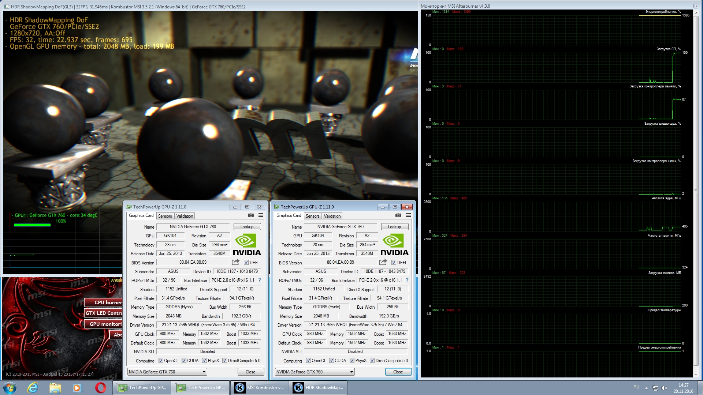
Task: Click the BIOS export share icon in left GPU-Z
Action: click(235, 262)
